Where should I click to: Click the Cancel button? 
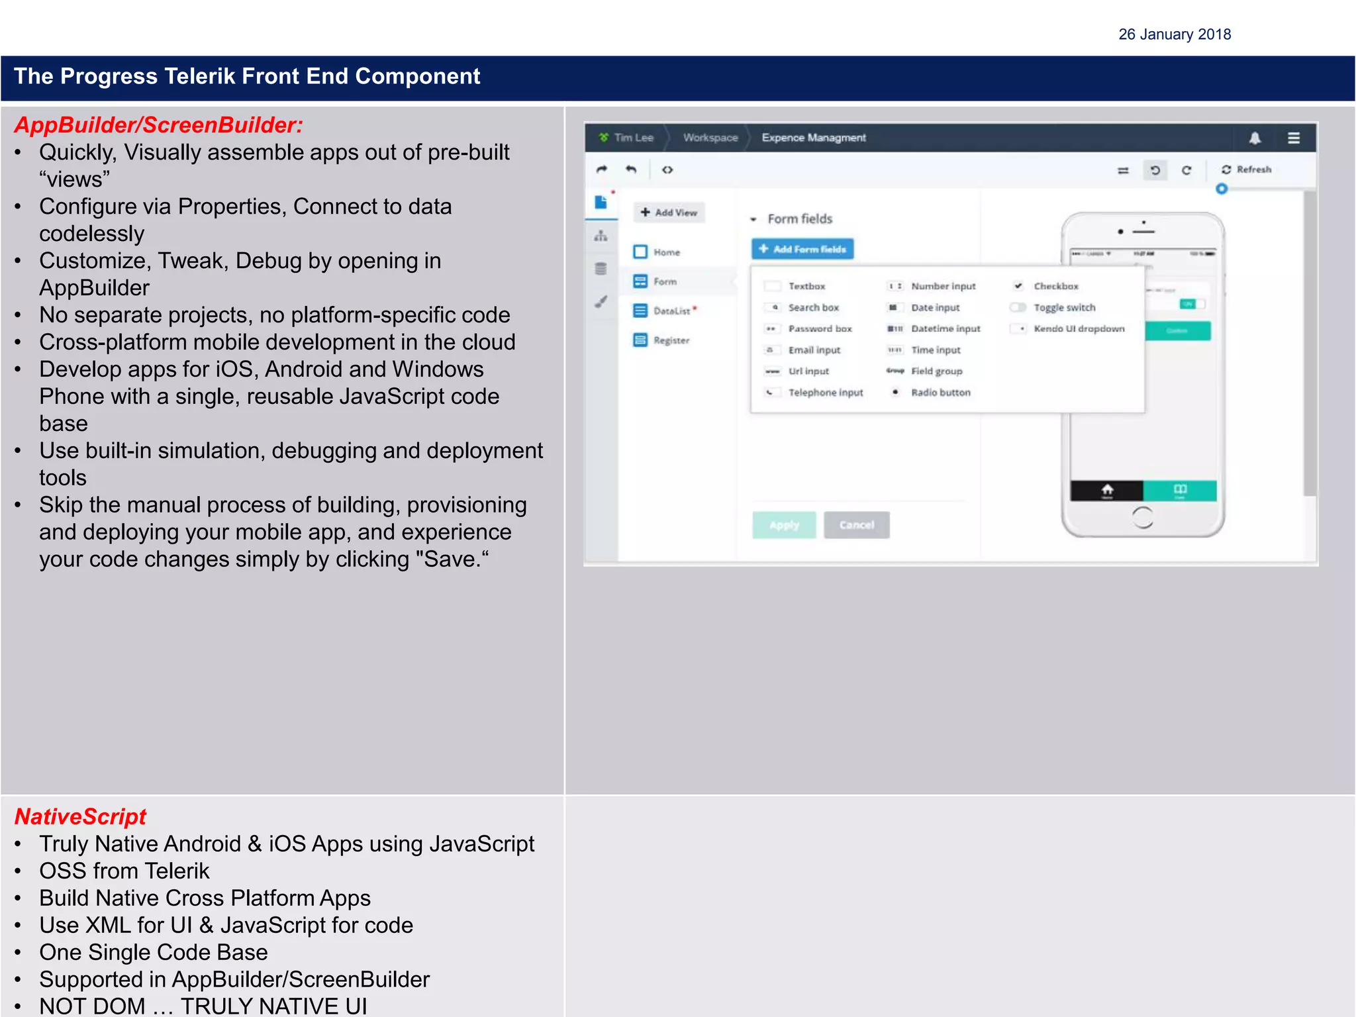point(857,525)
